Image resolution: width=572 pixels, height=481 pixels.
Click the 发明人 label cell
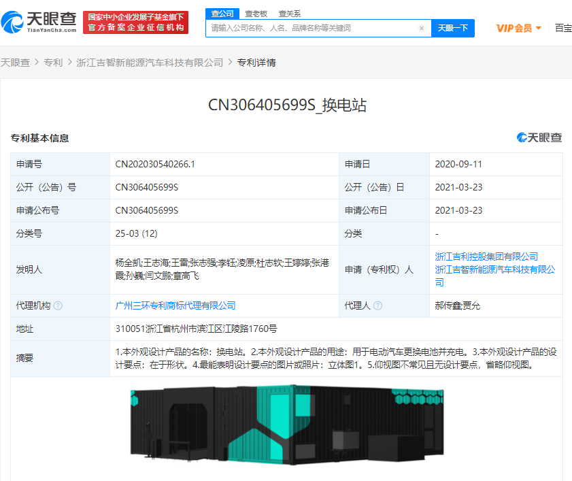tap(60, 269)
